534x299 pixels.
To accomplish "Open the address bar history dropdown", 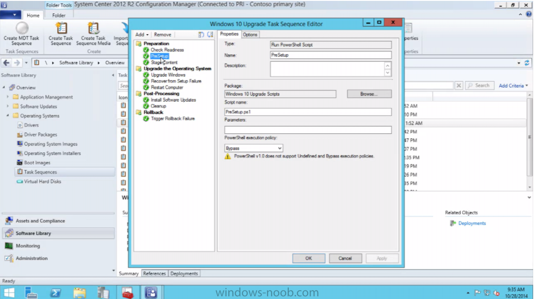I will point(519,63).
